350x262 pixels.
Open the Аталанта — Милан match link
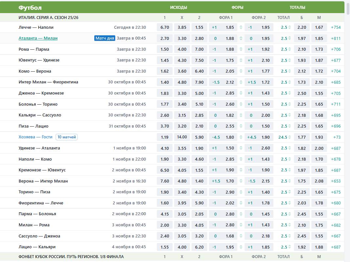coord(38,38)
